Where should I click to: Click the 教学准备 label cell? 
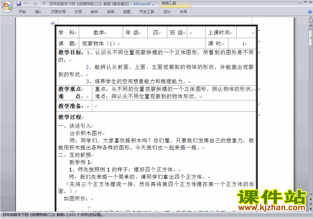(74, 106)
